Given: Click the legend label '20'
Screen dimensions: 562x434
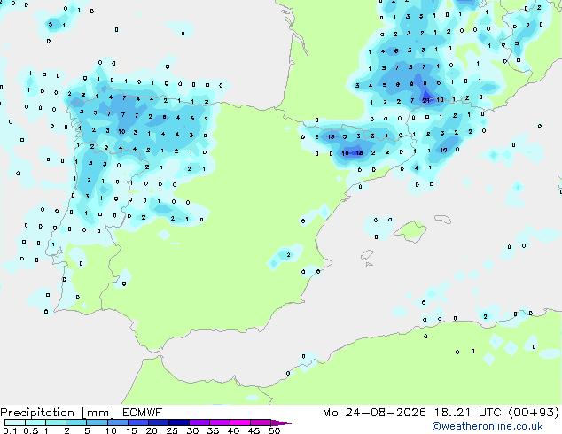Looking at the screenshot, I should click(152, 430).
